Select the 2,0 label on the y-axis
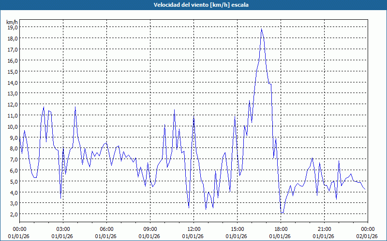Image resolution: width=387 pixels, height=241 pixels. coord(13,214)
